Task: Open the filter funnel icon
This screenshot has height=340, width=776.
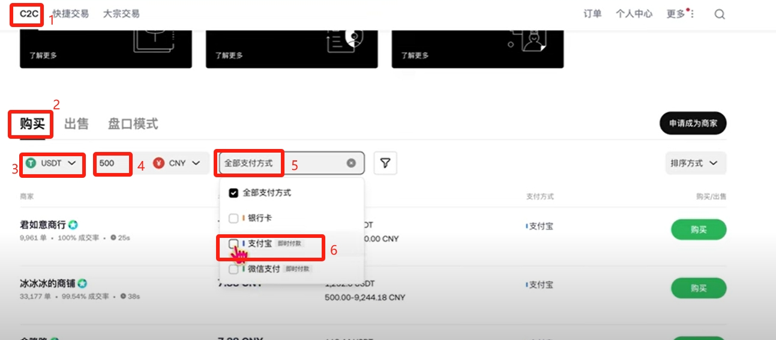Action: (x=385, y=163)
